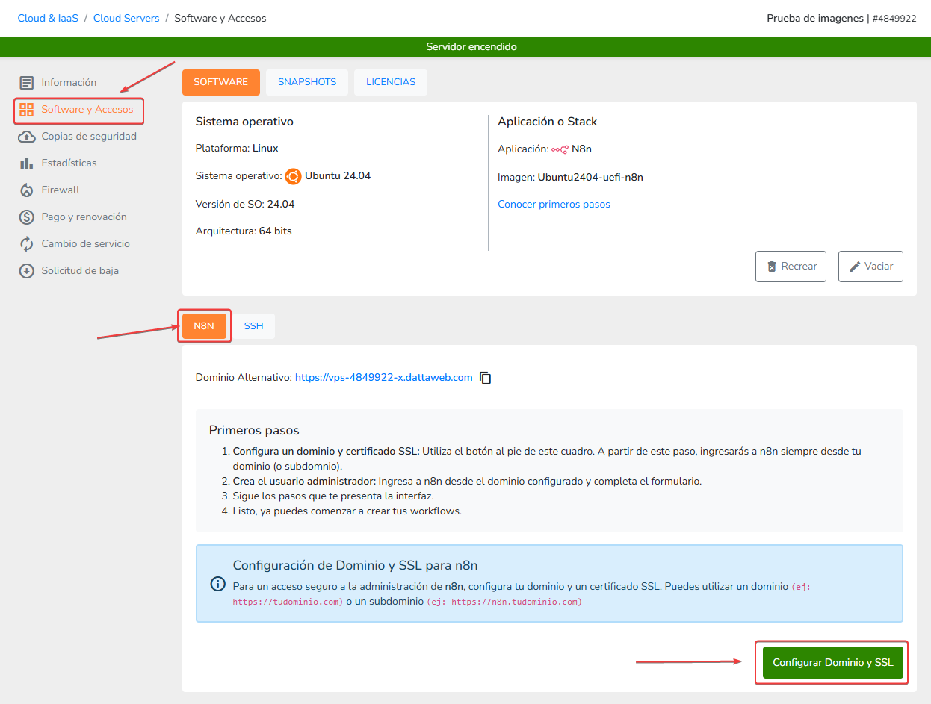Viewport: 931px width, 704px height.
Task: Select the N8N tab
Action: [x=204, y=326]
